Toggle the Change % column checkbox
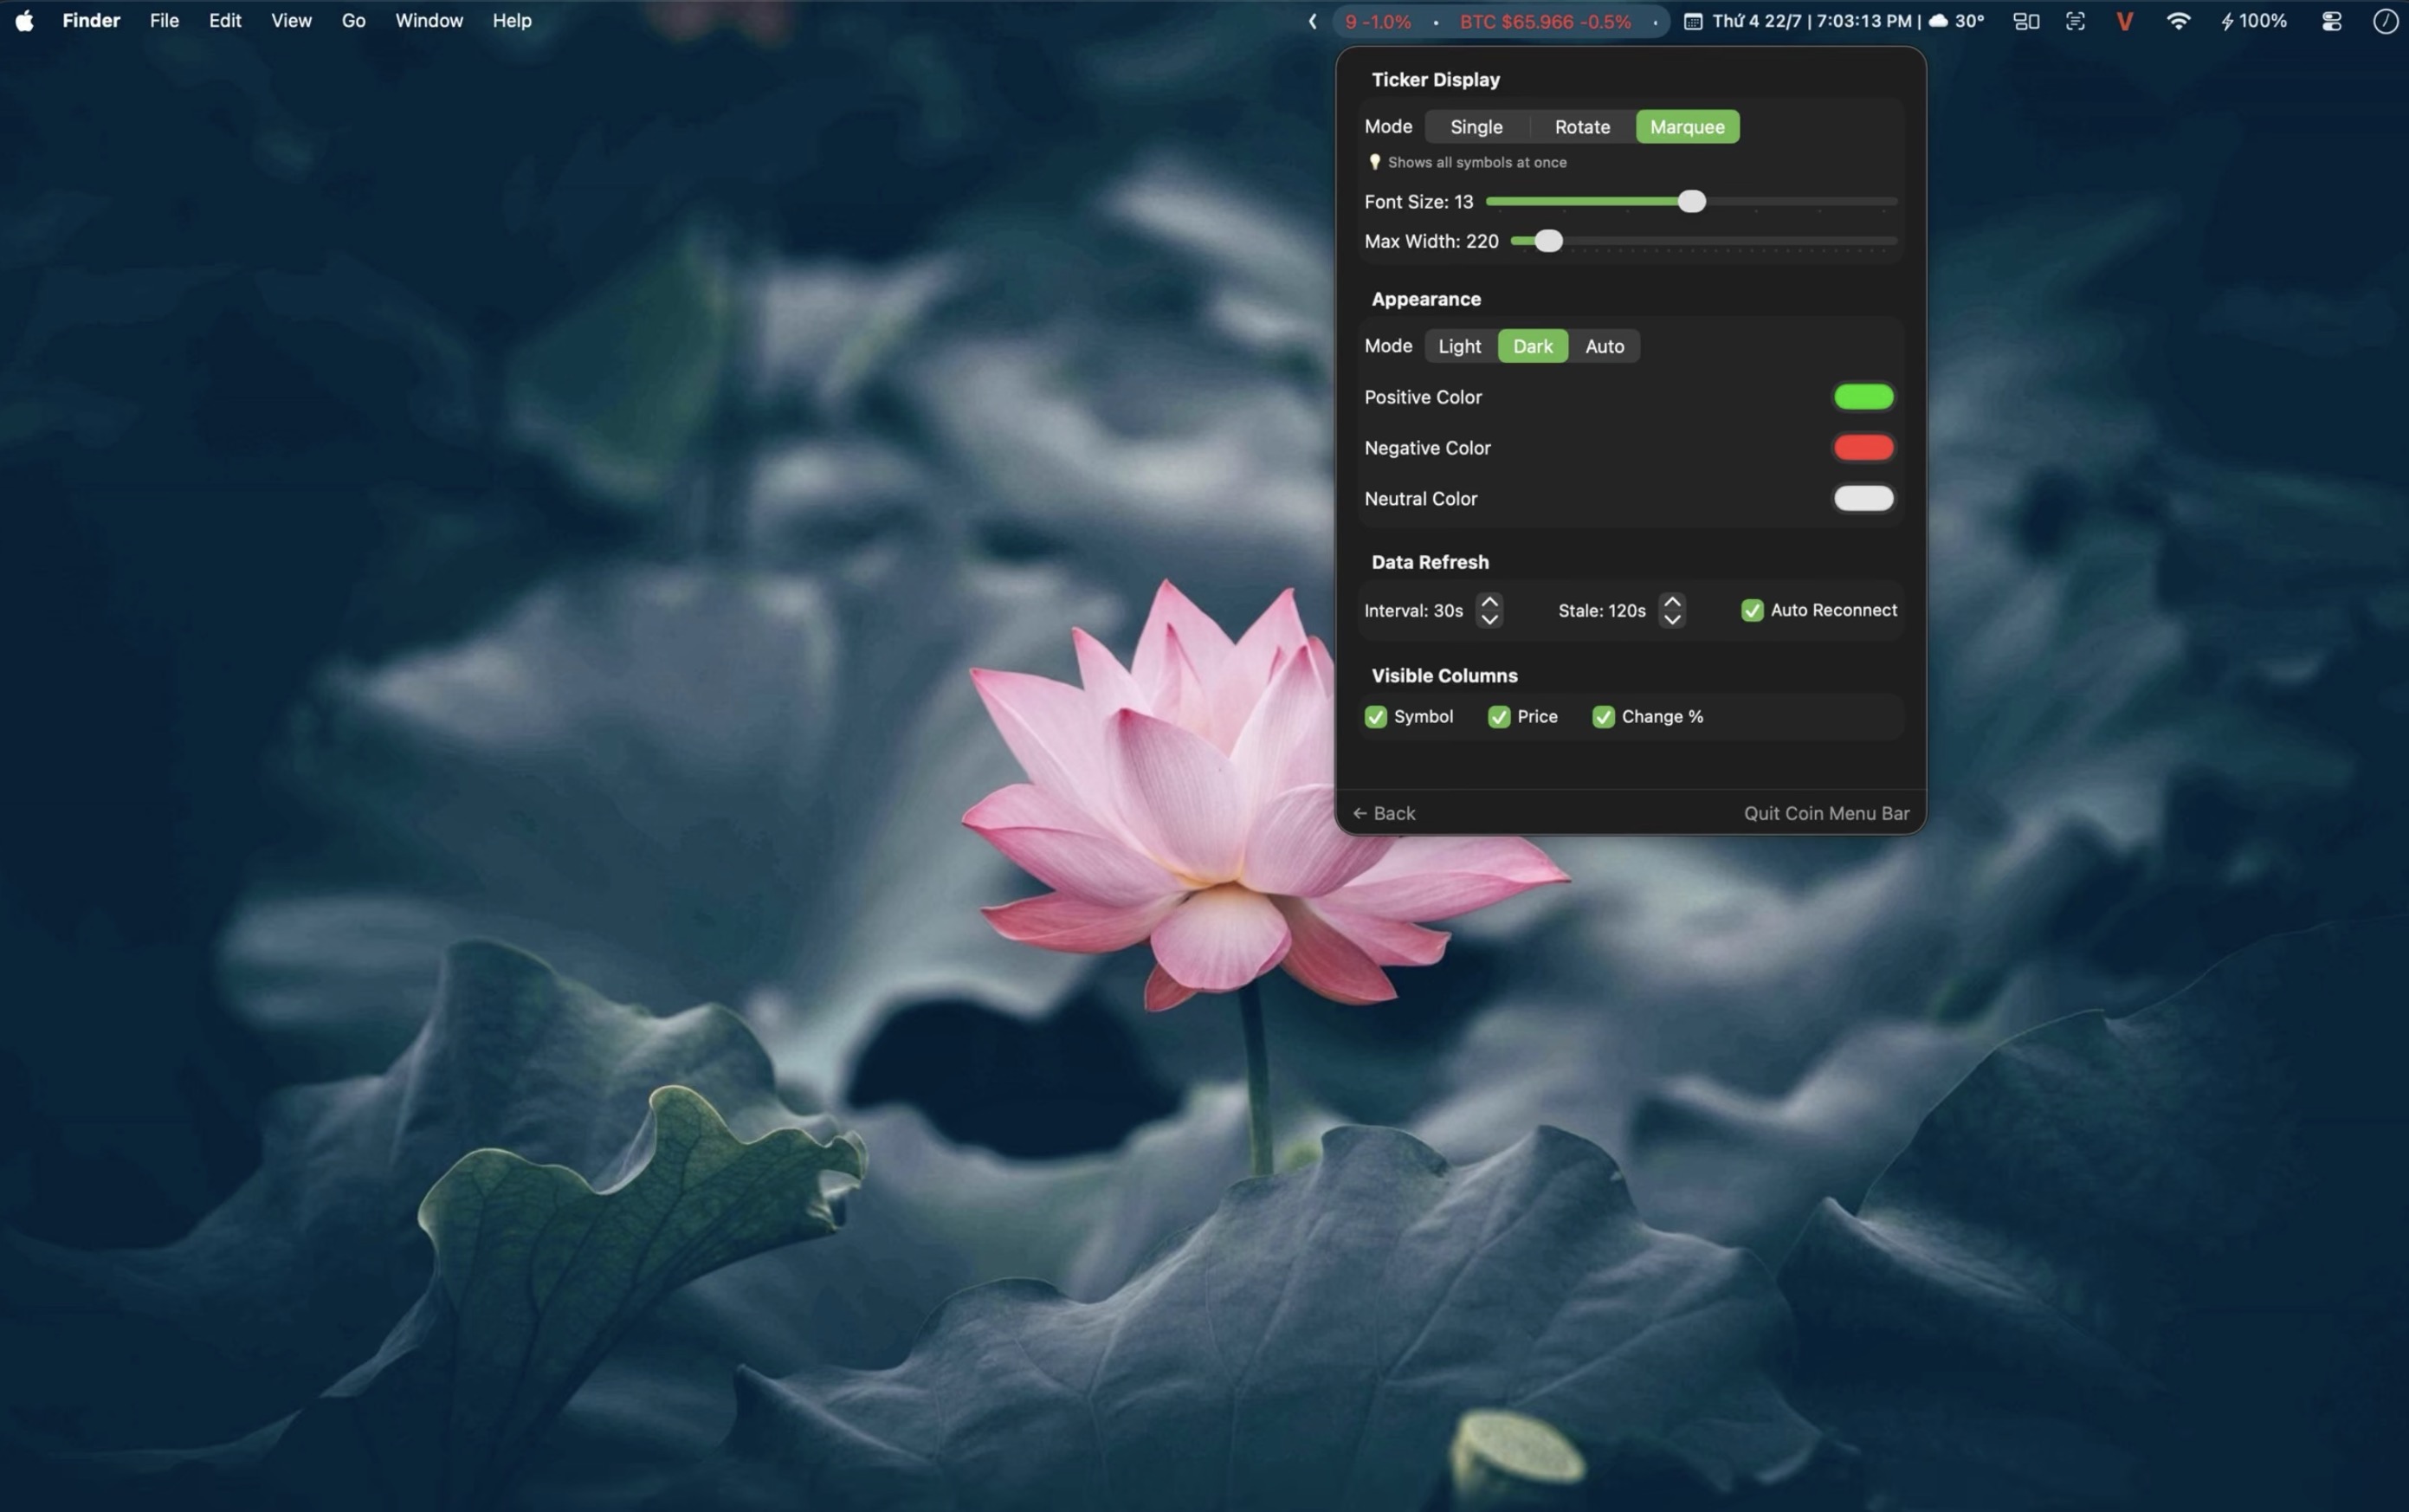This screenshot has width=2409, height=1512. (1603, 717)
